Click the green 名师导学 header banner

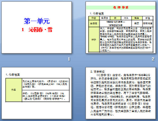coord(121,7)
